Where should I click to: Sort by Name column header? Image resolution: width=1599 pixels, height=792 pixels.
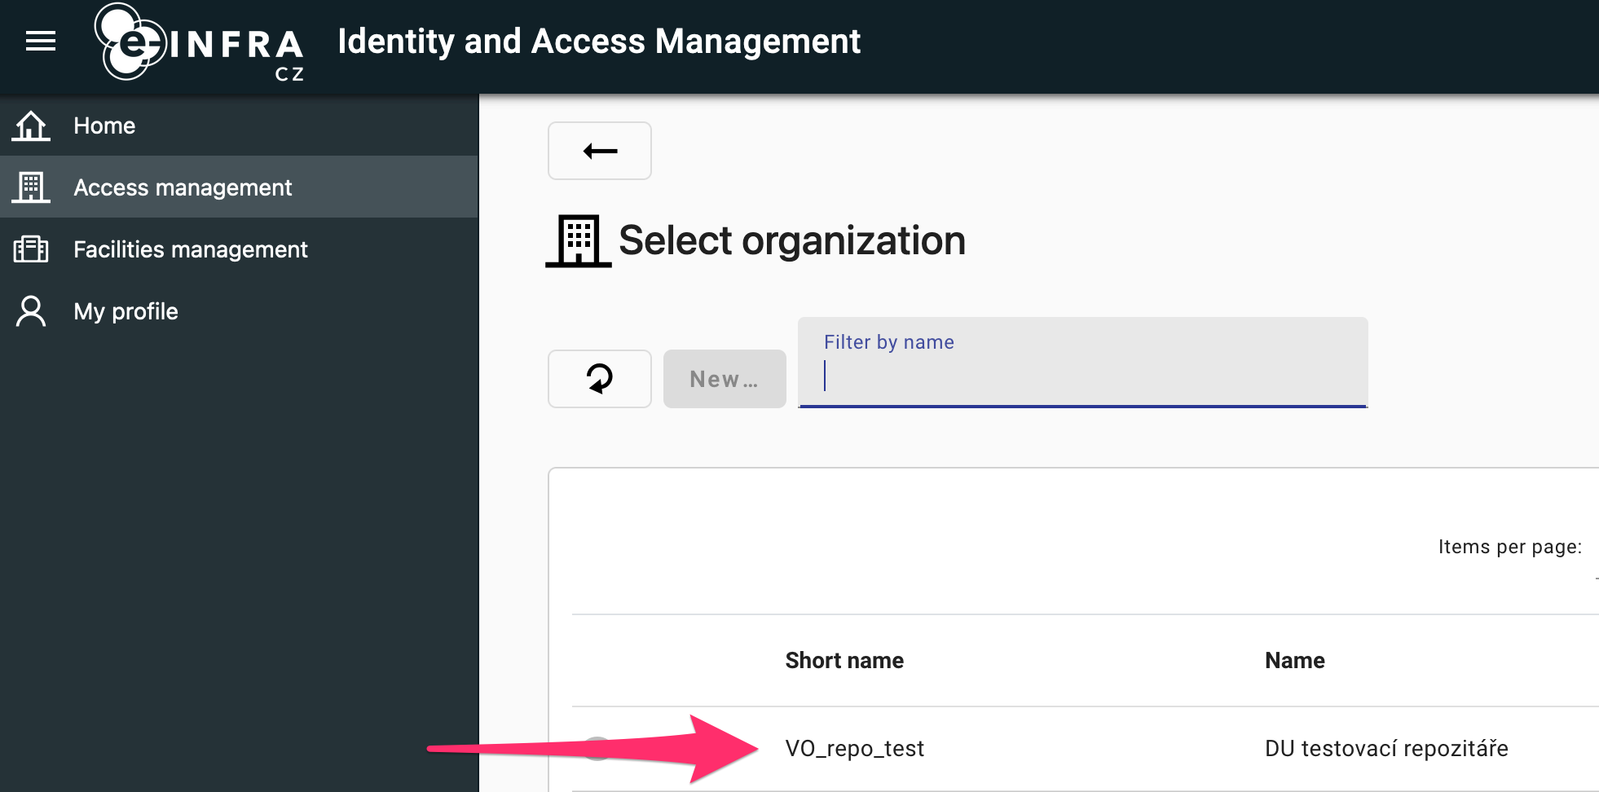[1294, 660]
